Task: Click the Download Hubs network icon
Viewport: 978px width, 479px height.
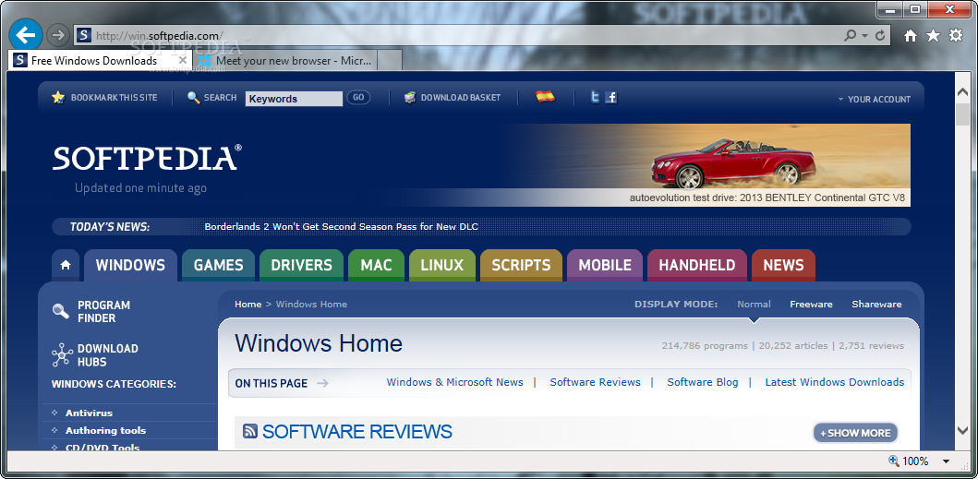Action: (x=62, y=355)
